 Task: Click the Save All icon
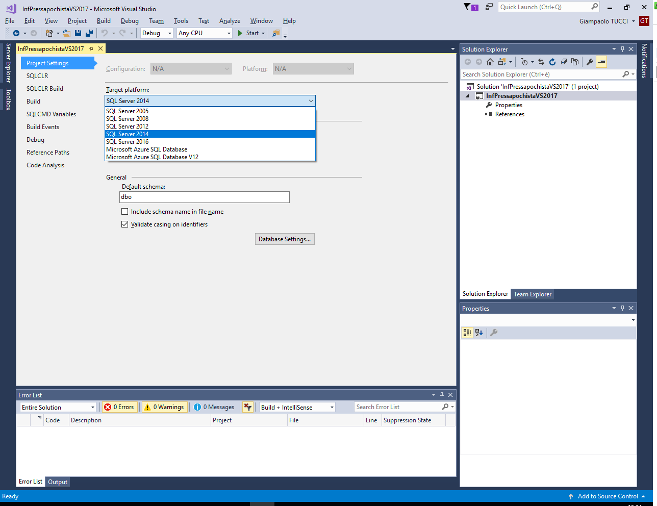click(89, 33)
